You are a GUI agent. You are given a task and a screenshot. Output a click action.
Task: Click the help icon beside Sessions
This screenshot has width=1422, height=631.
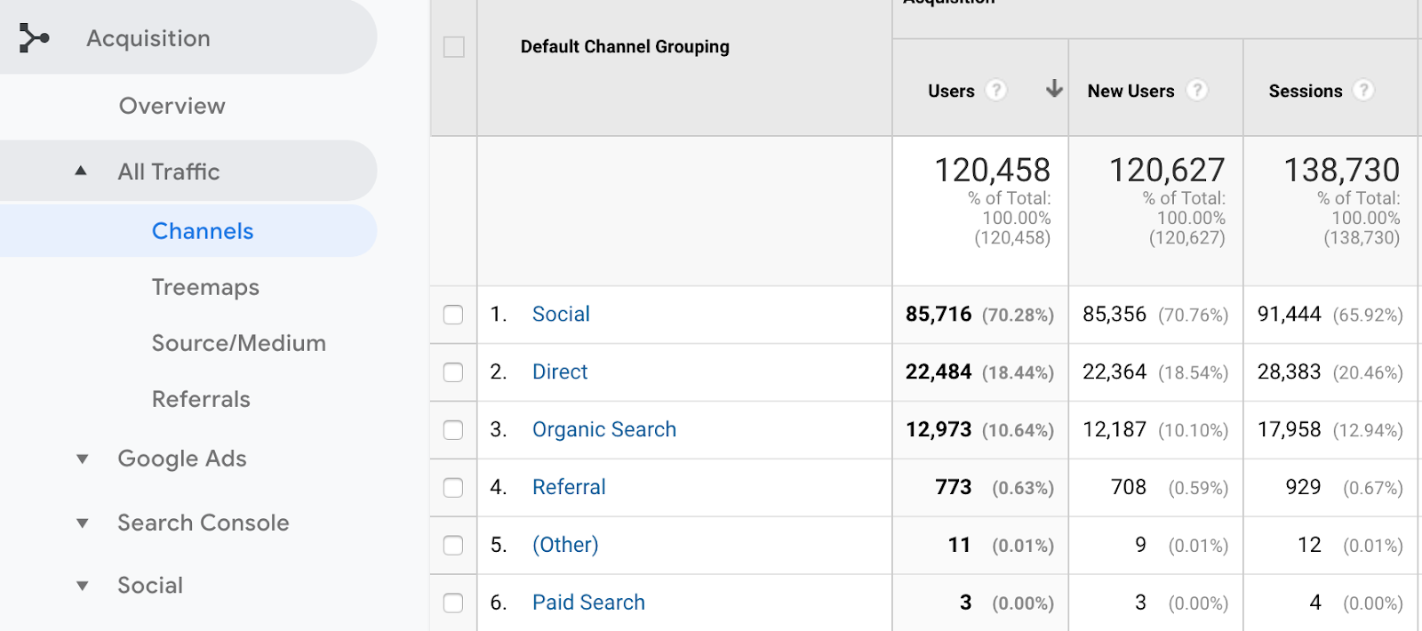pos(1363,91)
